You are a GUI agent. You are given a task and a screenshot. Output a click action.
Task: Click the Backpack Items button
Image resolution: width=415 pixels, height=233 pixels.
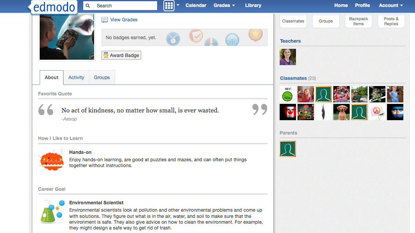pyautogui.click(x=358, y=21)
